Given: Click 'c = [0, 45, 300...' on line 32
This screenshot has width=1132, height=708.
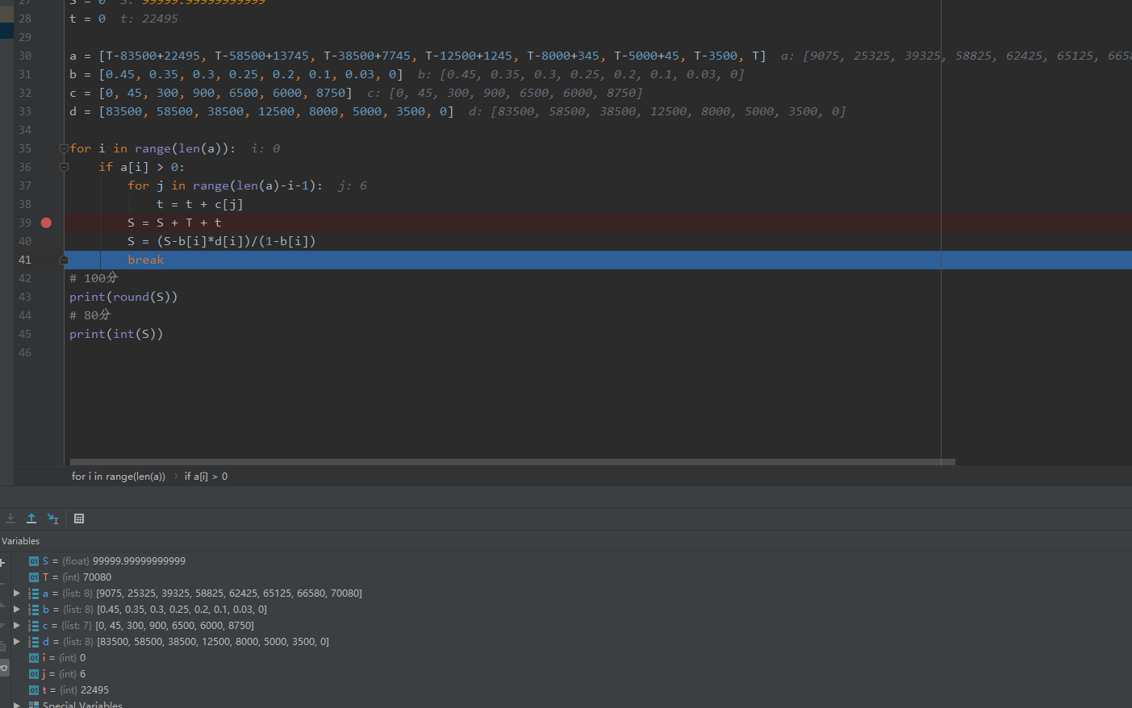Looking at the screenshot, I should 211,93.
